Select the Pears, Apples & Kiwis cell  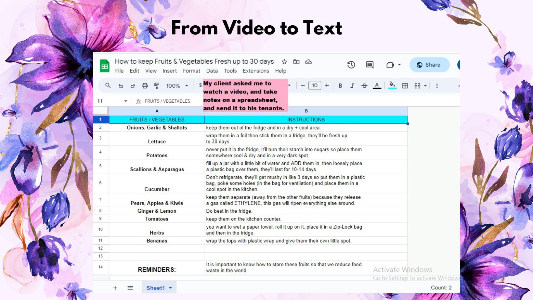click(157, 200)
